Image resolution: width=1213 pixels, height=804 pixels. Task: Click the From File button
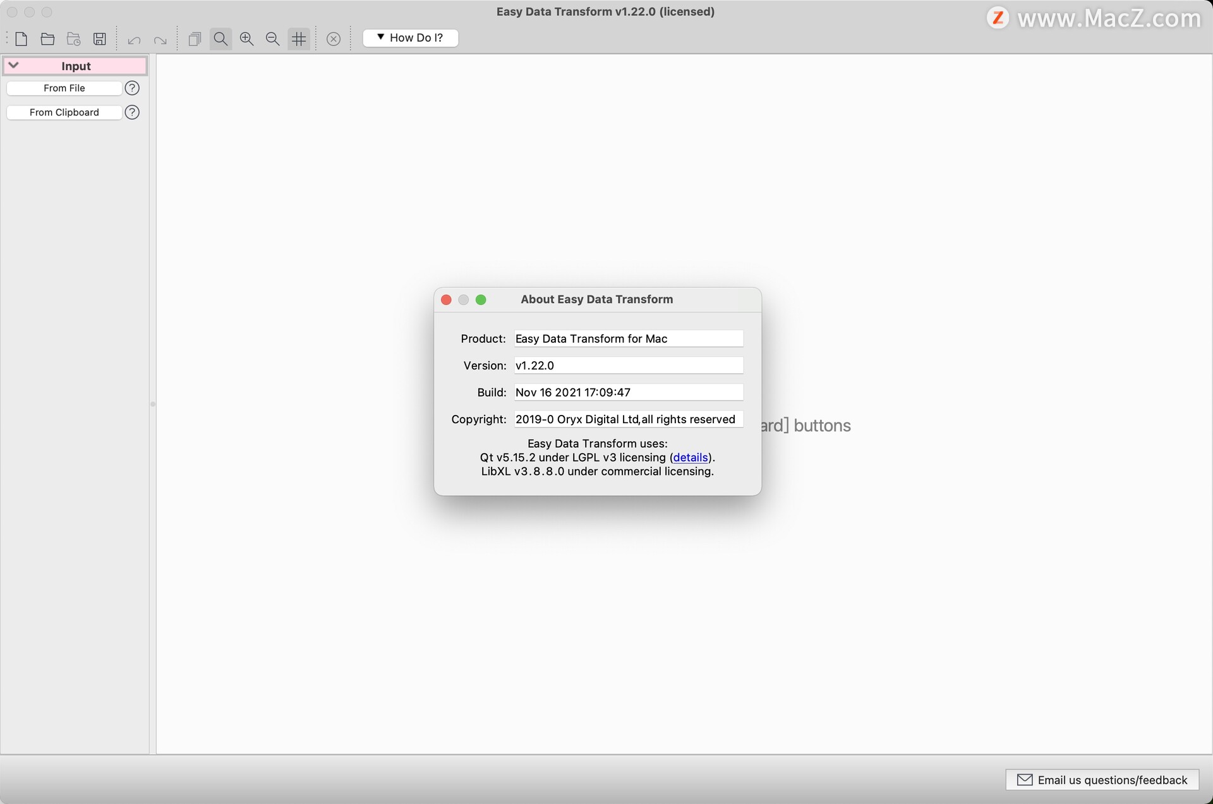pyautogui.click(x=64, y=88)
